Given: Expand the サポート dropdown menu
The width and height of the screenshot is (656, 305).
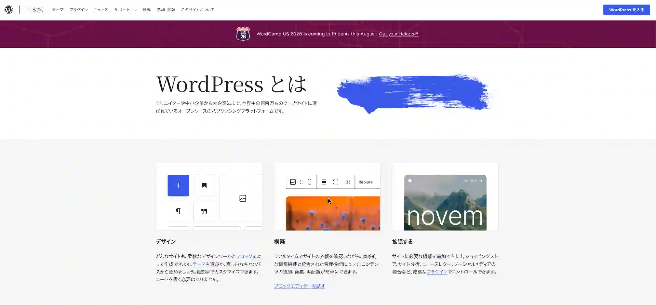Looking at the screenshot, I should coord(125,10).
